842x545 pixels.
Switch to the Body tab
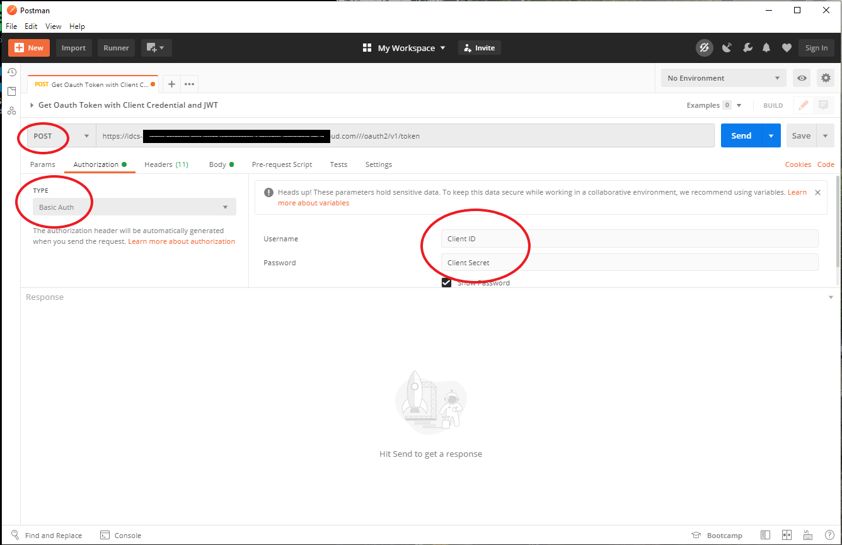(221, 164)
